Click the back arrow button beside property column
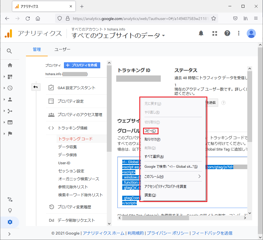The image size is (263, 240). (36, 87)
